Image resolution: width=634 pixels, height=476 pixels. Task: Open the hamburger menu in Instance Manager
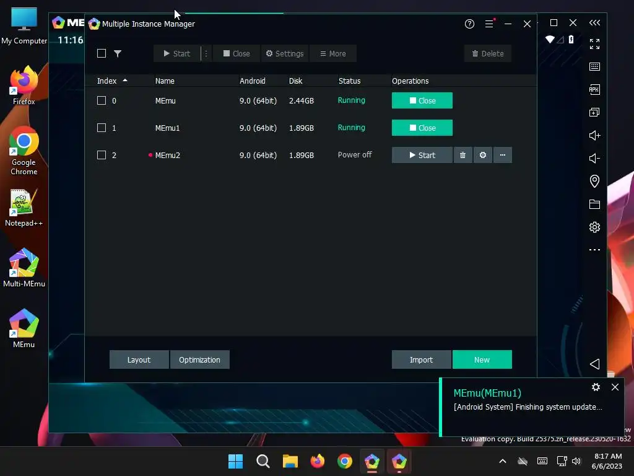(489, 24)
